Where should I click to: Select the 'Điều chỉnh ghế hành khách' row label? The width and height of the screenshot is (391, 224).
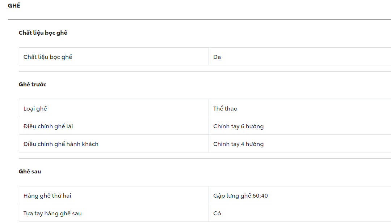[61, 144]
